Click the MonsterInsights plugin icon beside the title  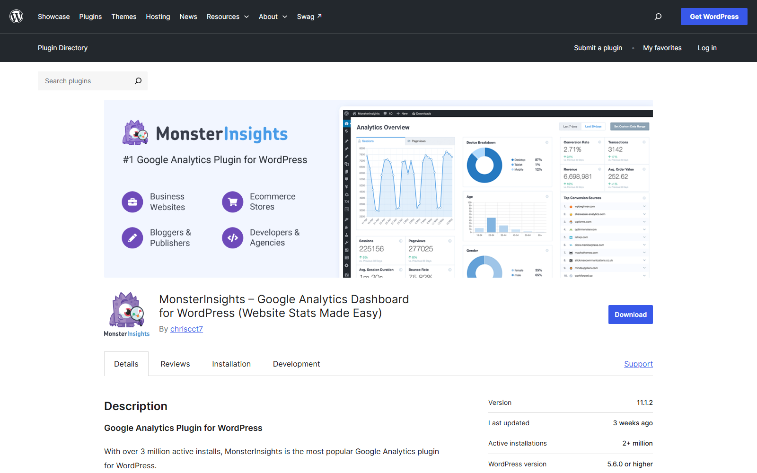(x=127, y=315)
